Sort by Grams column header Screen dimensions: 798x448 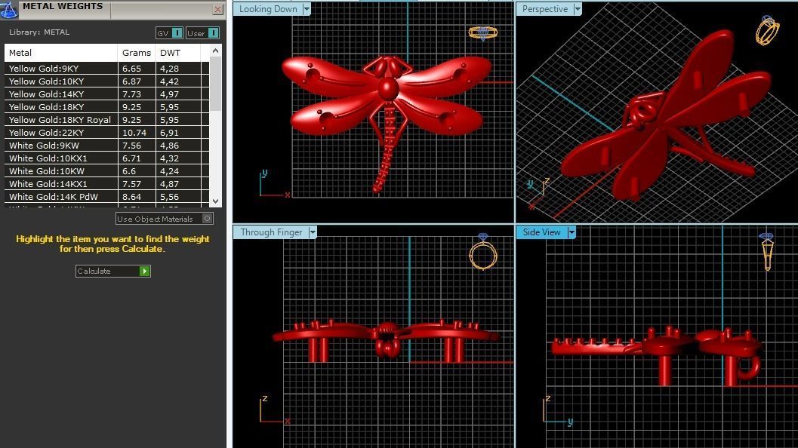pos(137,53)
